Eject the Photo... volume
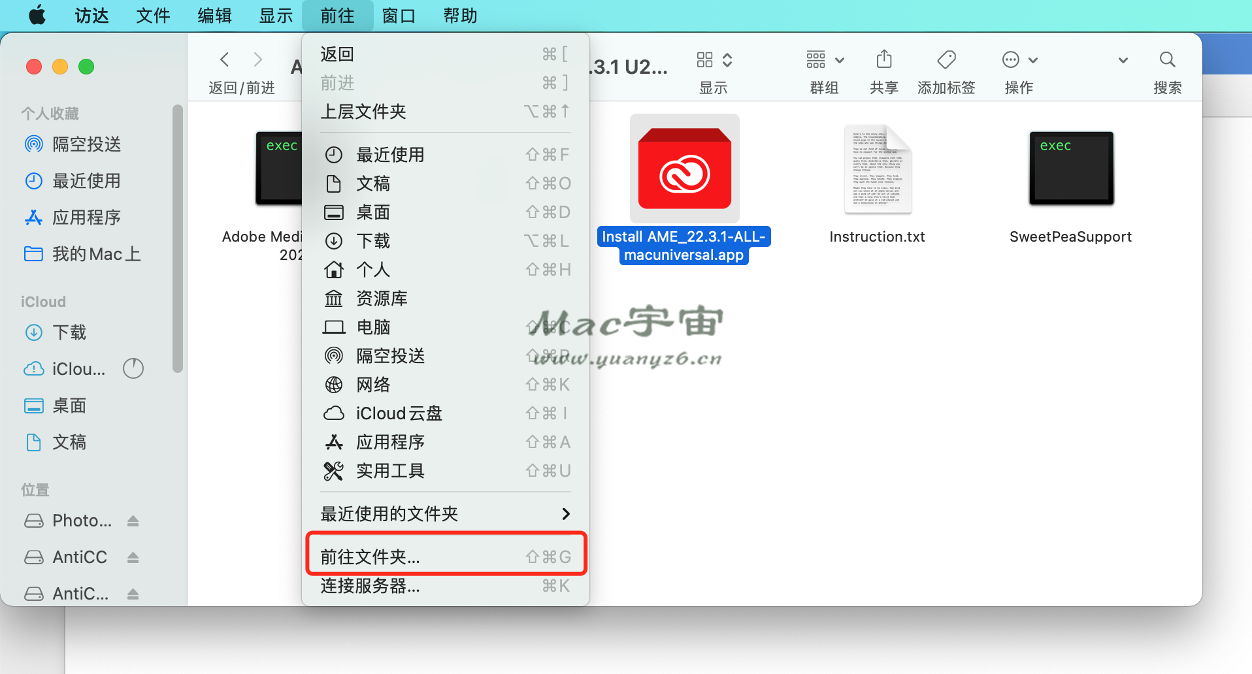This screenshot has height=674, width=1252. (x=133, y=521)
